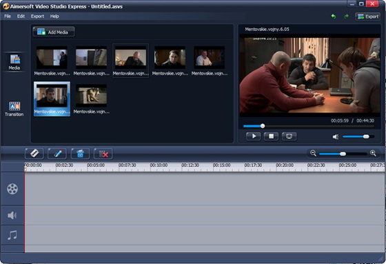
Task: Zoom in the timeline with plus magnifier
Action: click(x=373, y=153)
